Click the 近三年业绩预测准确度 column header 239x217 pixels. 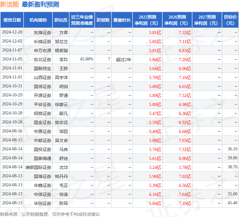tap(82, 20)
